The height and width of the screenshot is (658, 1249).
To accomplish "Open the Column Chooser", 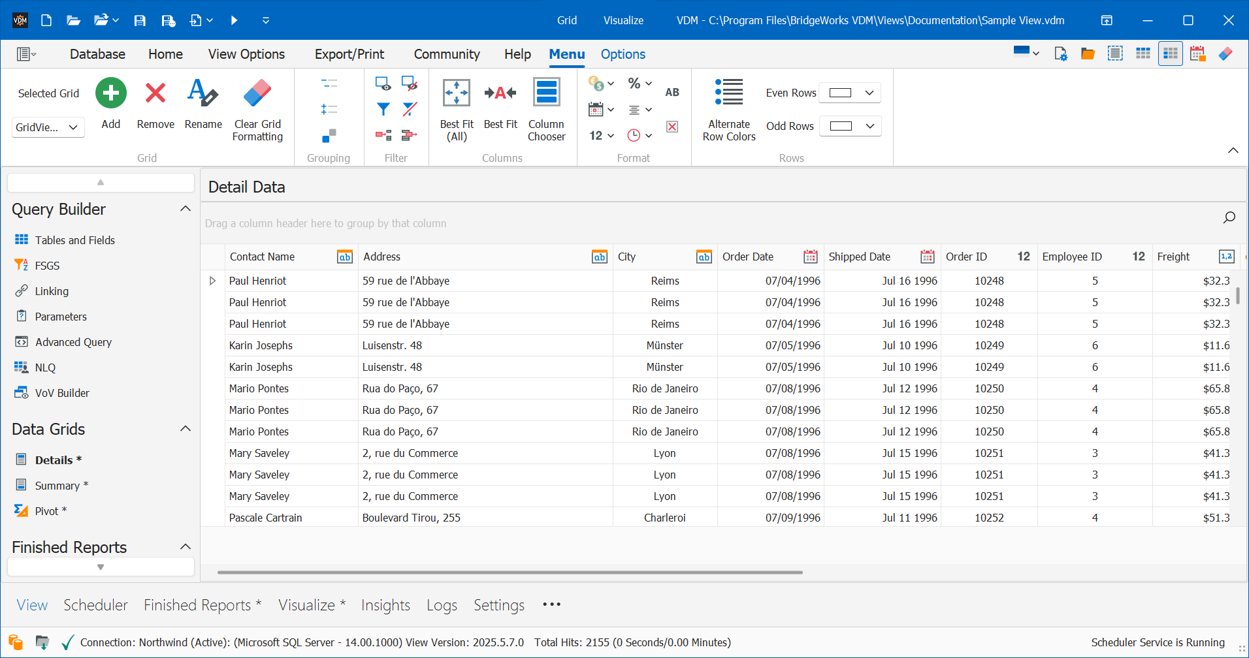I will (x=547, y=110).
